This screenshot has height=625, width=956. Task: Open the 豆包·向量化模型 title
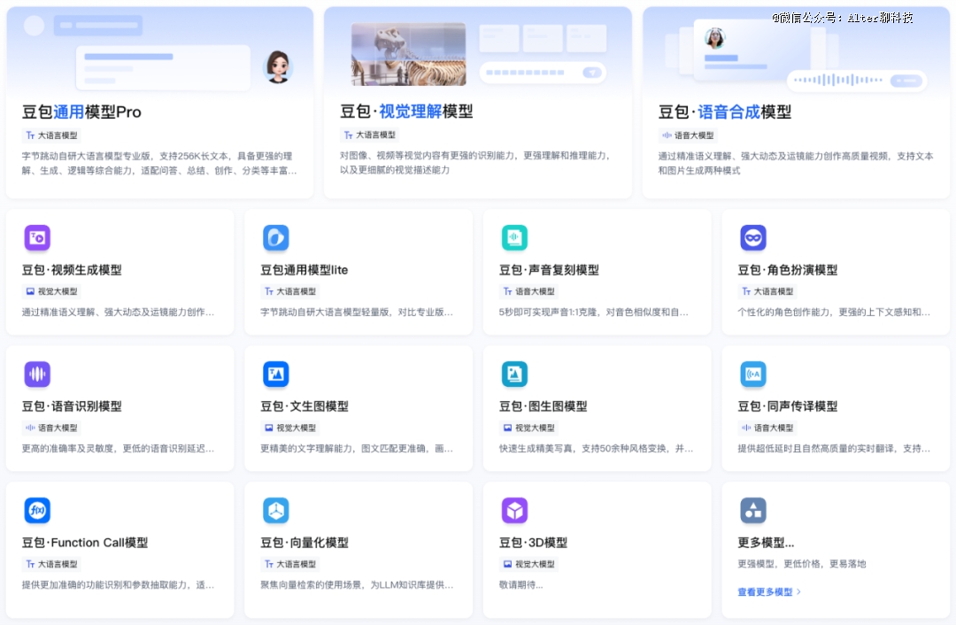click(305, 543)
